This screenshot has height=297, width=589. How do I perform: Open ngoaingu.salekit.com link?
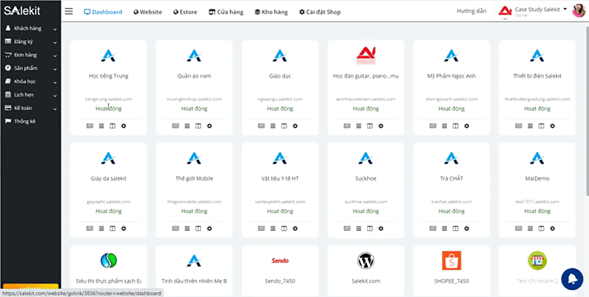tap(280, 99)
